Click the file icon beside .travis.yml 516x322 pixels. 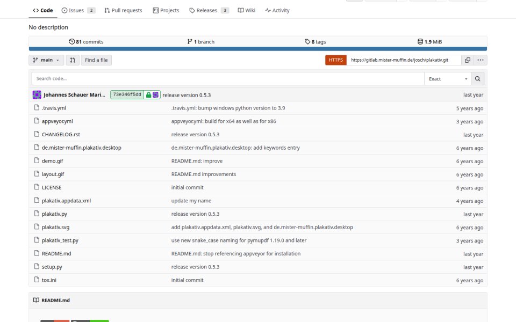[37, 108]
